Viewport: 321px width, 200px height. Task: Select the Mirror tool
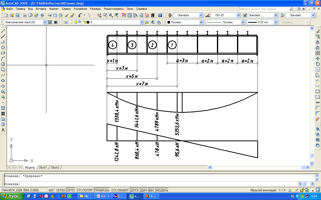point(318,42)
